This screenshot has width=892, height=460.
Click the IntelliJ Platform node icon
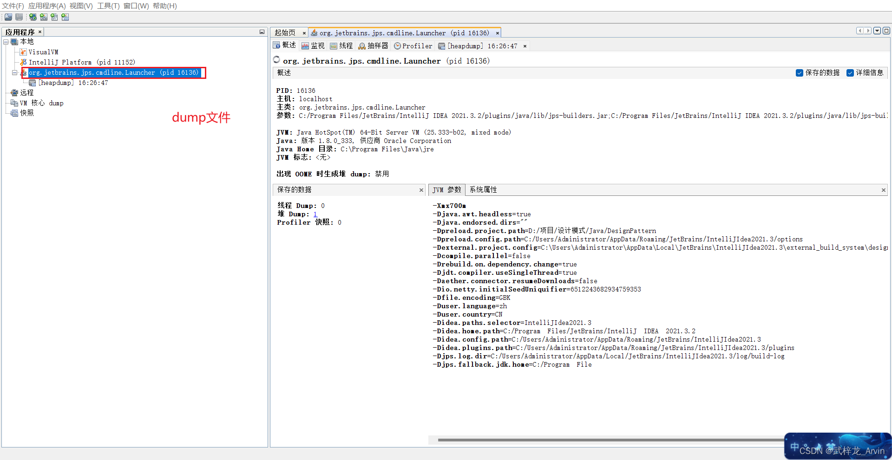(23, 62)
